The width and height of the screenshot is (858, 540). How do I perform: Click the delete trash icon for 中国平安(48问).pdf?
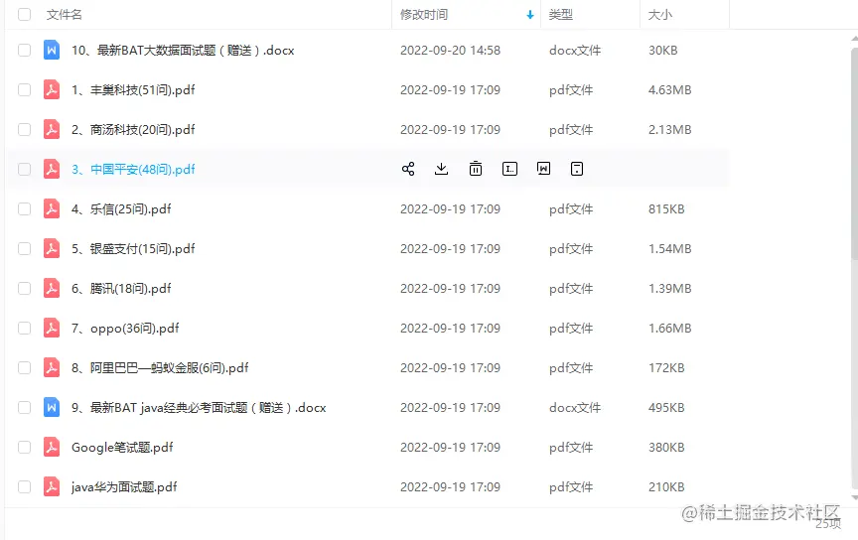coord(476,169)
